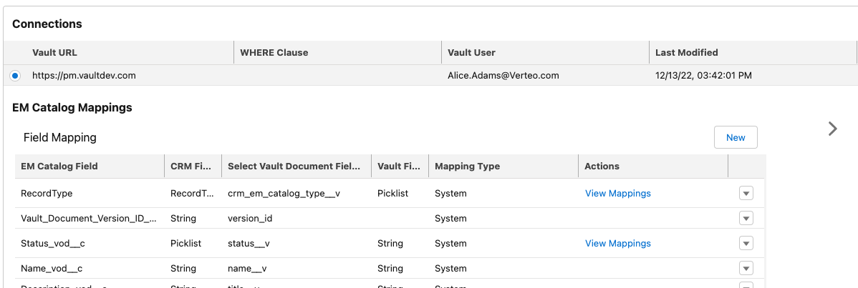Click the Mapping Type column header
Screen dimensions: 858x288
(x=467, y=166)
